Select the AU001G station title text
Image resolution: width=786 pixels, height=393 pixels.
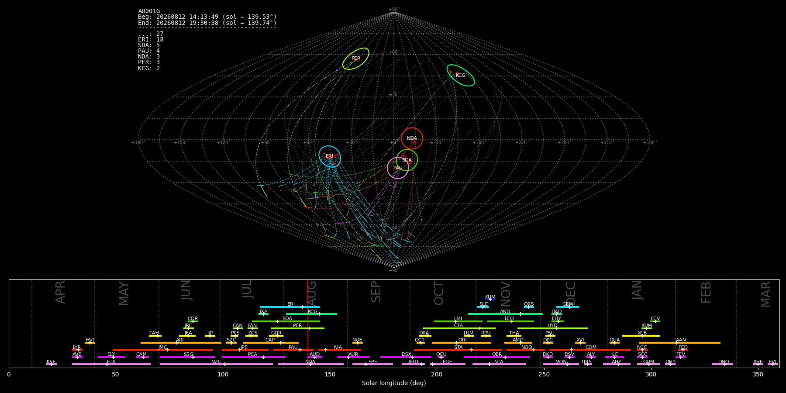(149, 11)
